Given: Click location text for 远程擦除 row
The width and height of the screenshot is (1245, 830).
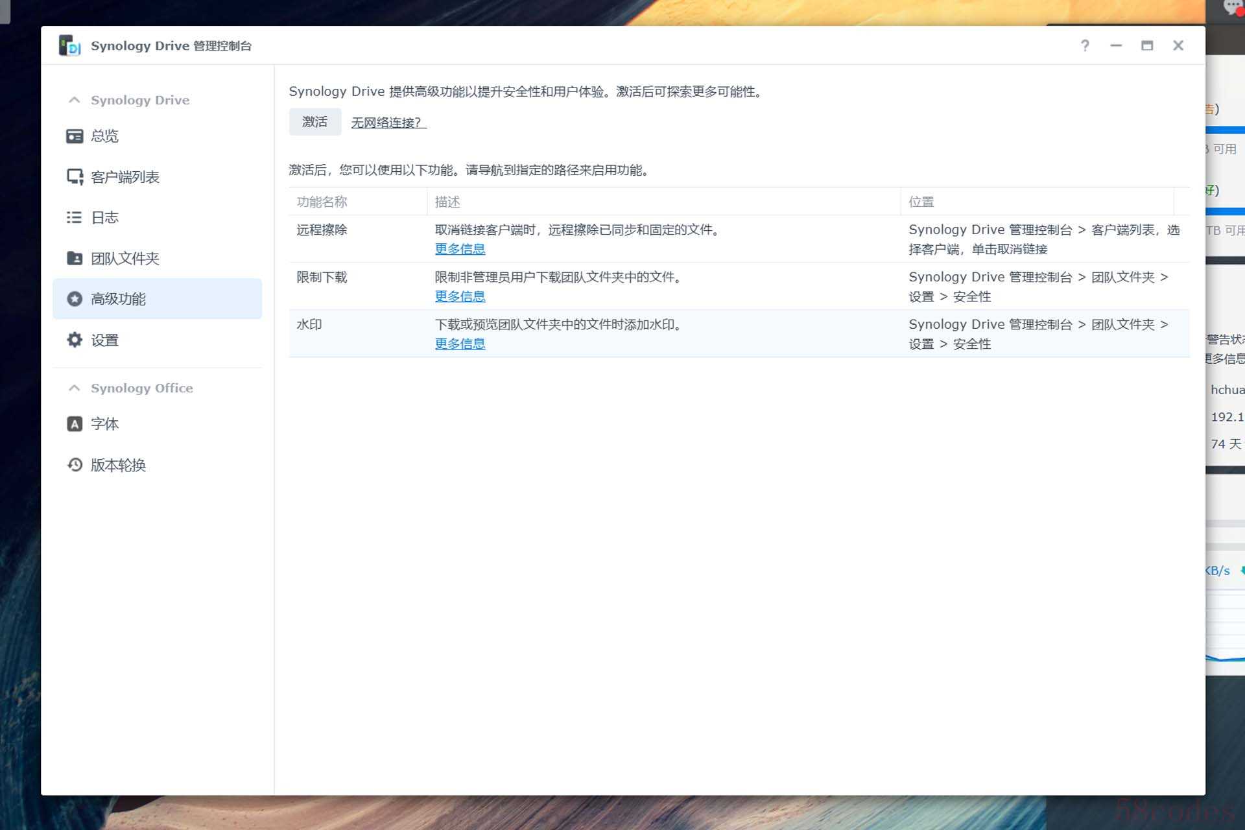Looking at the screenshot, I should [1044, 239].
